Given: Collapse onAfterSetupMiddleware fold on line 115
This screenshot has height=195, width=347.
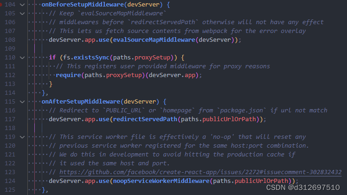Looking at the screenshot, I should click(x=22, y=102).
